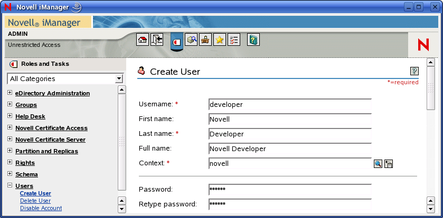Open the Groups role link
This screenshot has width=443, height=218.
[26, 105]
